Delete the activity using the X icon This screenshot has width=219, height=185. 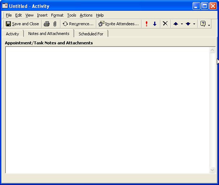tap(165, 24)
